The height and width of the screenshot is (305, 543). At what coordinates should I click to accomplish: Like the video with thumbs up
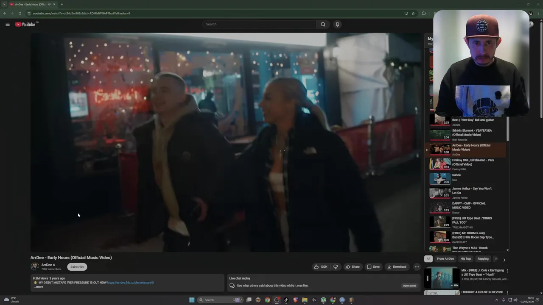point(321,267)
